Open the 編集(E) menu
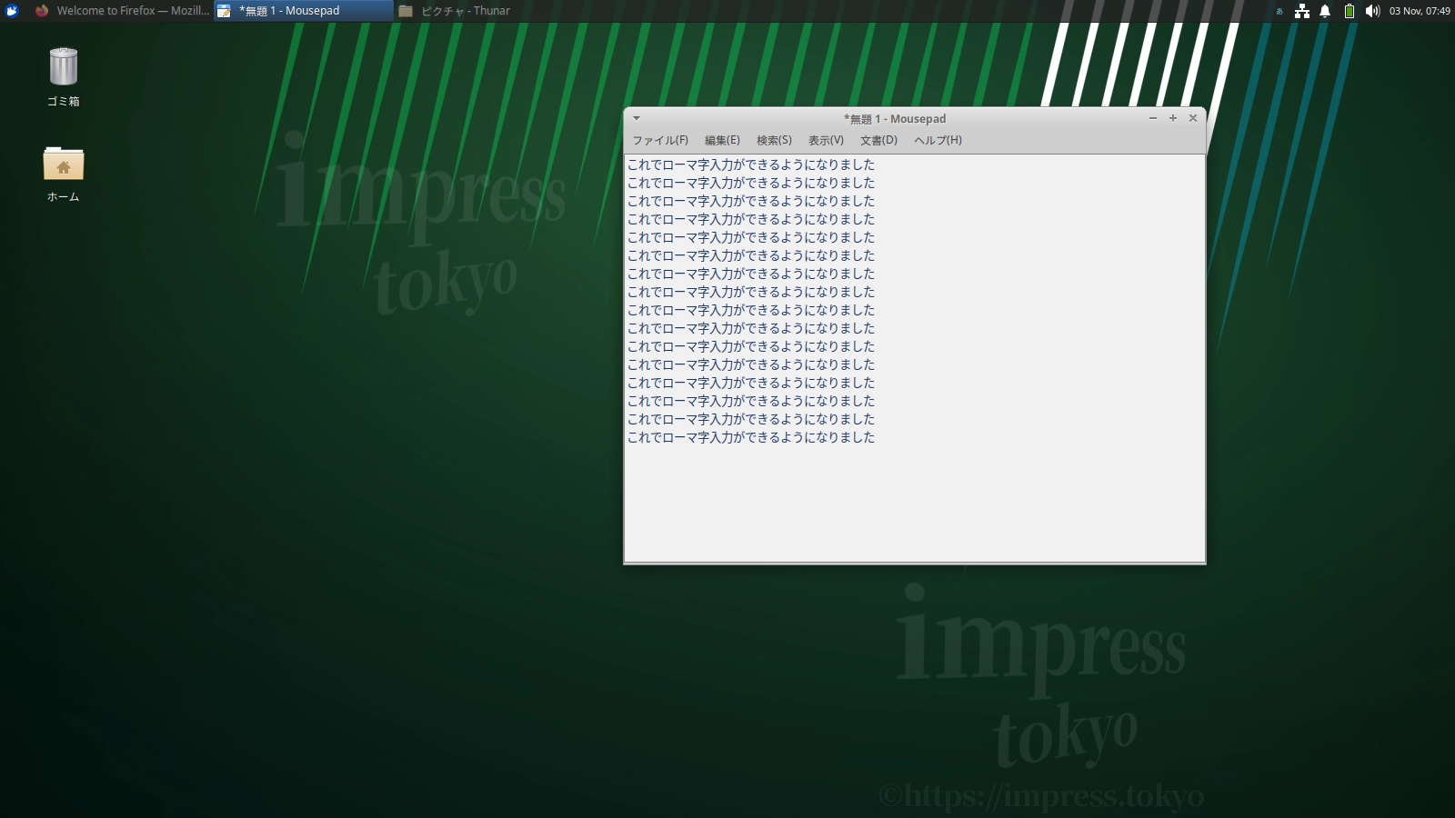The width and height of the screenshot is (1455, 818). click(722, 140)
